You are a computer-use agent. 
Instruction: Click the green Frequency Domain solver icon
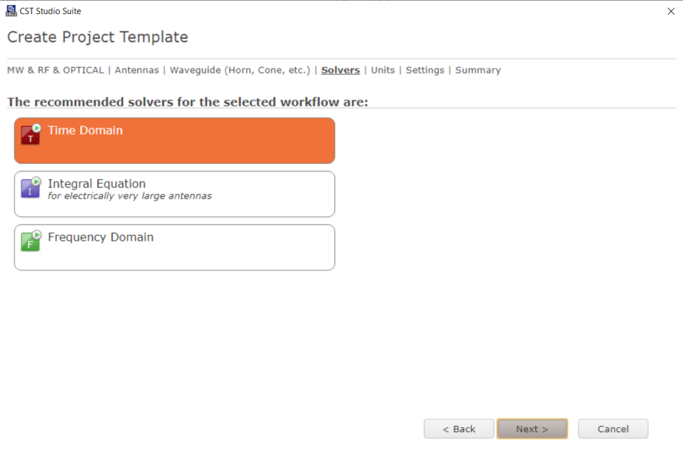click(31, 241)
